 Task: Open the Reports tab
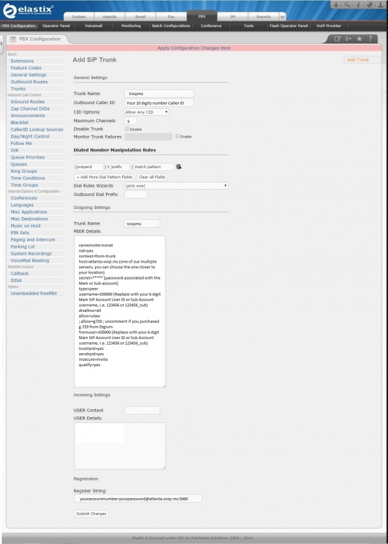264,17
